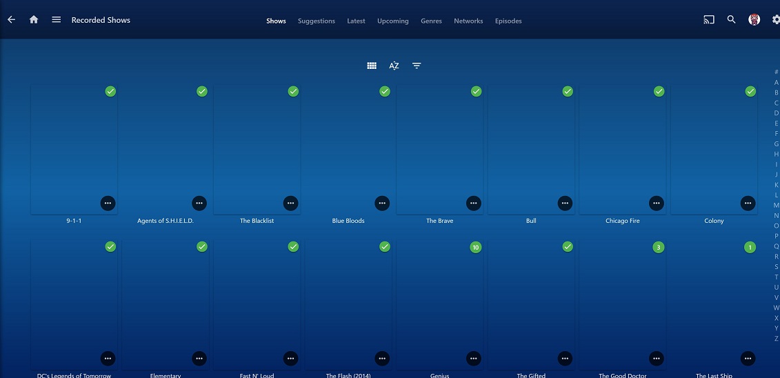The width and height of the screenshot is (780, 378).
Task: Open more options for The Gifted
Action: pyautogui.click(x=565, y=358)
